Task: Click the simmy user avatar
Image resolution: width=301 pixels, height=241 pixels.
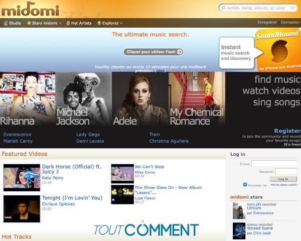Action: [239, 231]
